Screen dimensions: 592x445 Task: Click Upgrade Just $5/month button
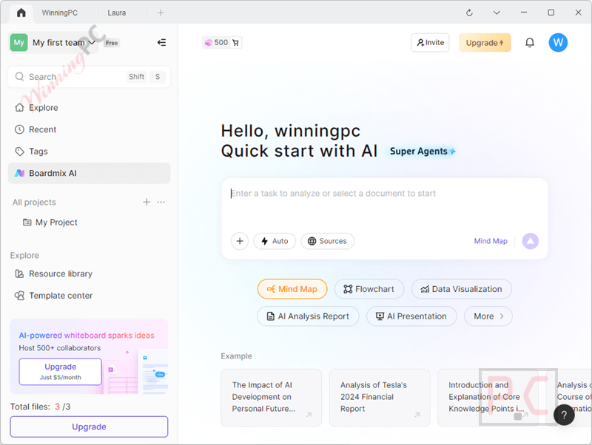(x=61, y=372)
